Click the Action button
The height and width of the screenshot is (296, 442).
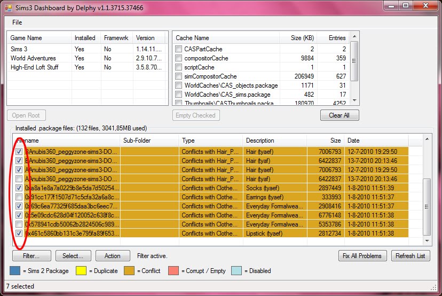pyautogui.click(x=113, y=255)
